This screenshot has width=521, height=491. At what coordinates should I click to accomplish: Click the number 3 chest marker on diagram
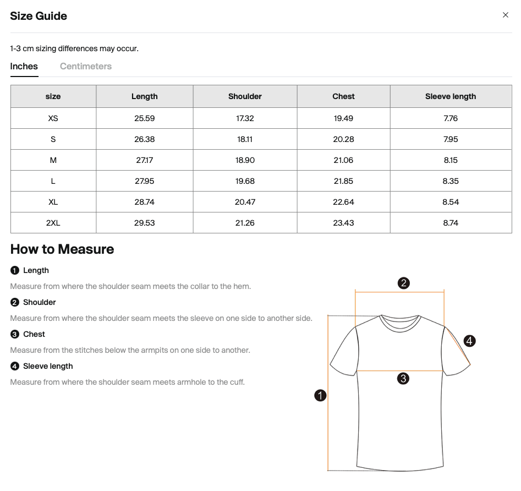pyautogui.click(x=403, y=379)
